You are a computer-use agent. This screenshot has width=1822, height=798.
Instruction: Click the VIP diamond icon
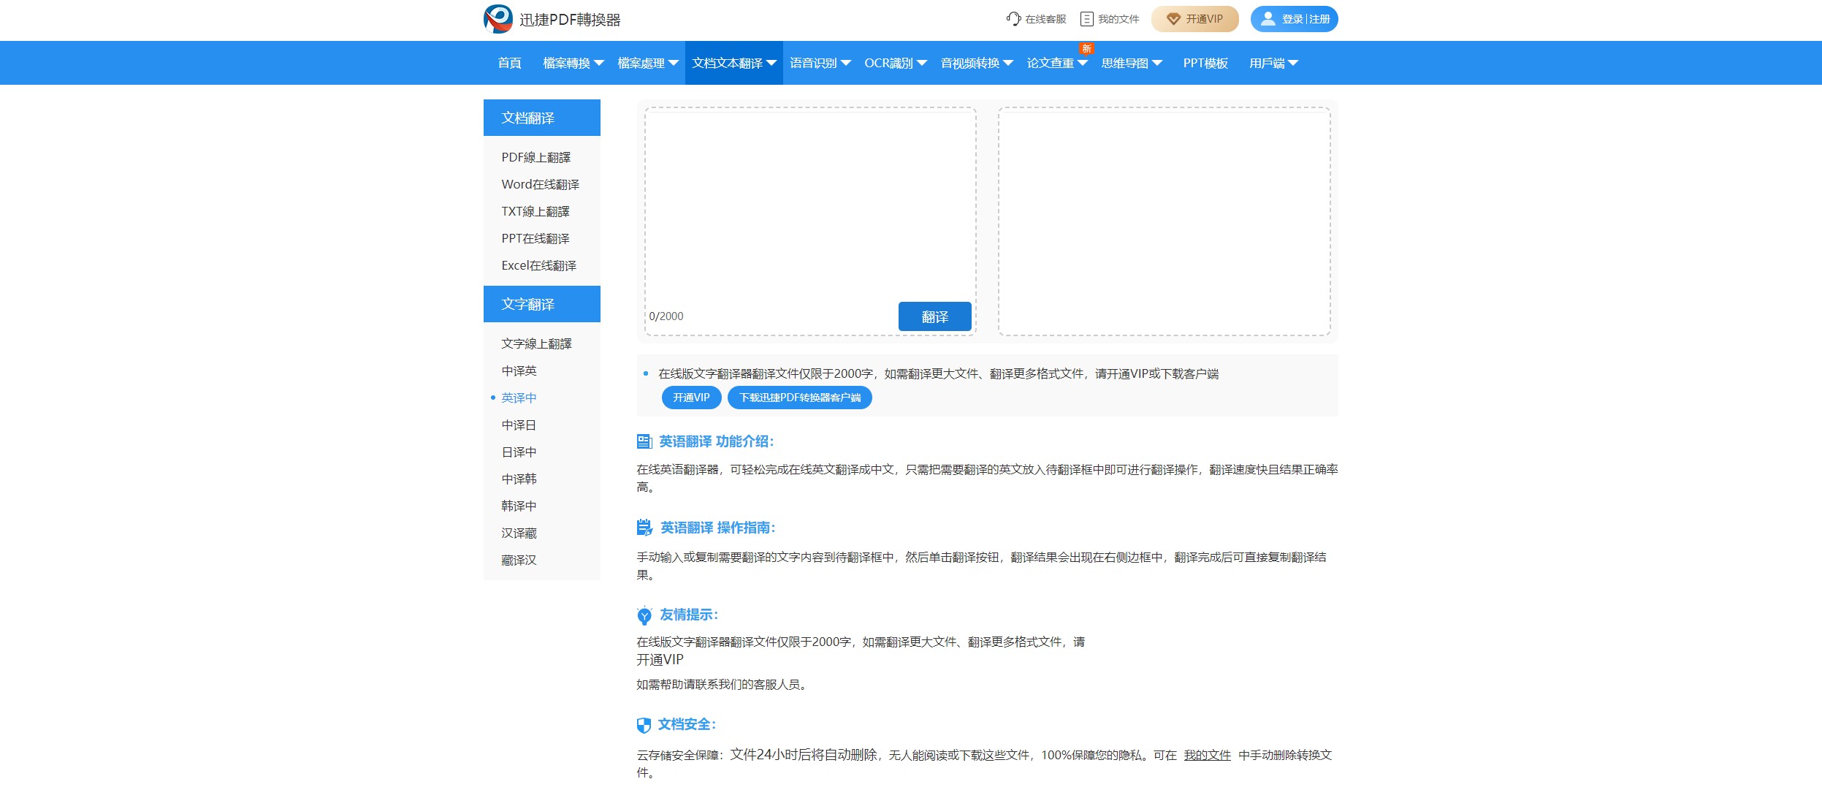pyautogui.click(x=1173, y=19)
